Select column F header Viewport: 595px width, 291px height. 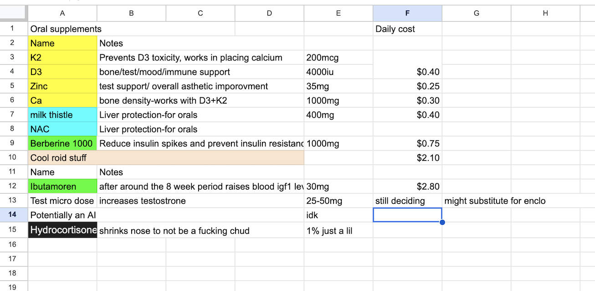point(407,13)
